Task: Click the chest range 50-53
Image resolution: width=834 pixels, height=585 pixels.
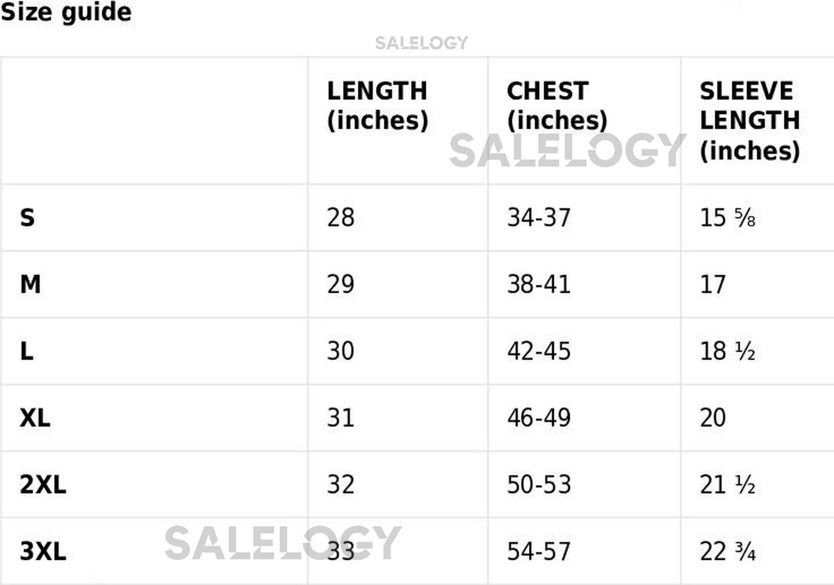Action: pyautogui.click(x=539, y=484)
